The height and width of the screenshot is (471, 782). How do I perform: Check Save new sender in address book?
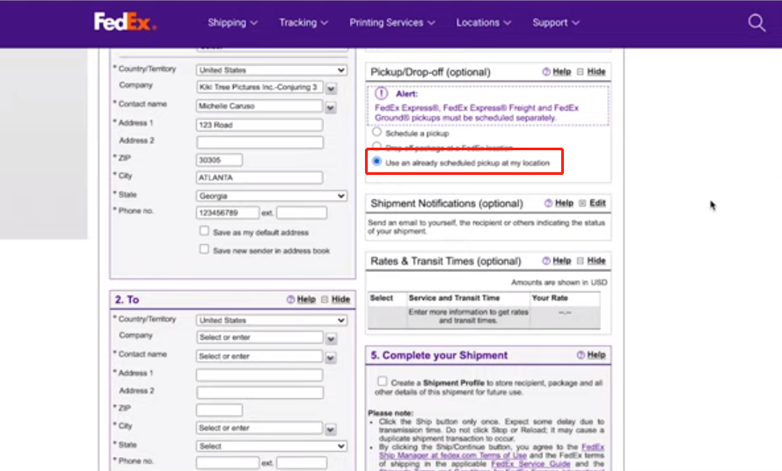204,249
